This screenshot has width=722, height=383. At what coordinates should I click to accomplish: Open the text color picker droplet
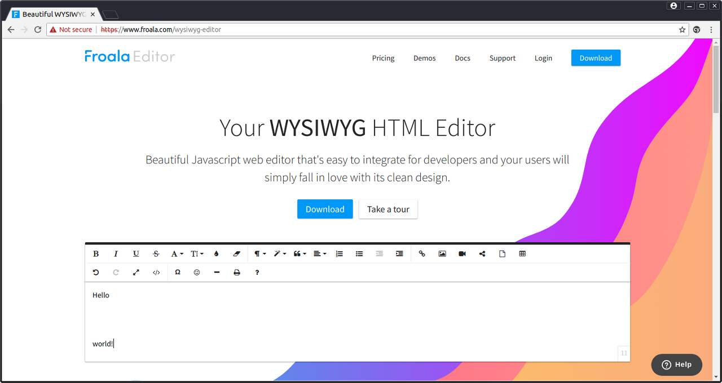click(216, 254)
